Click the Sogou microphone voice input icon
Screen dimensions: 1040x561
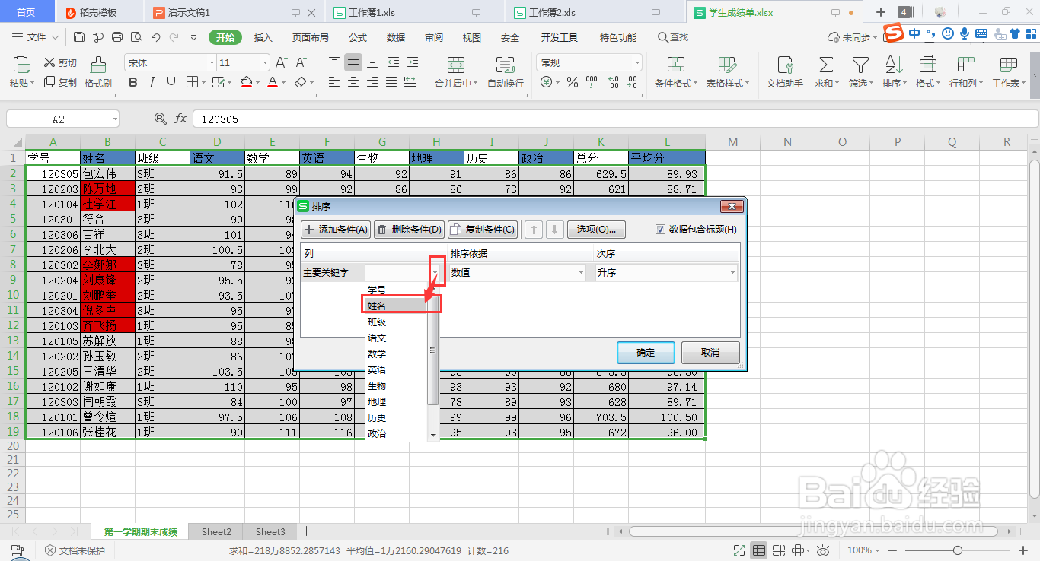point(964,33)
